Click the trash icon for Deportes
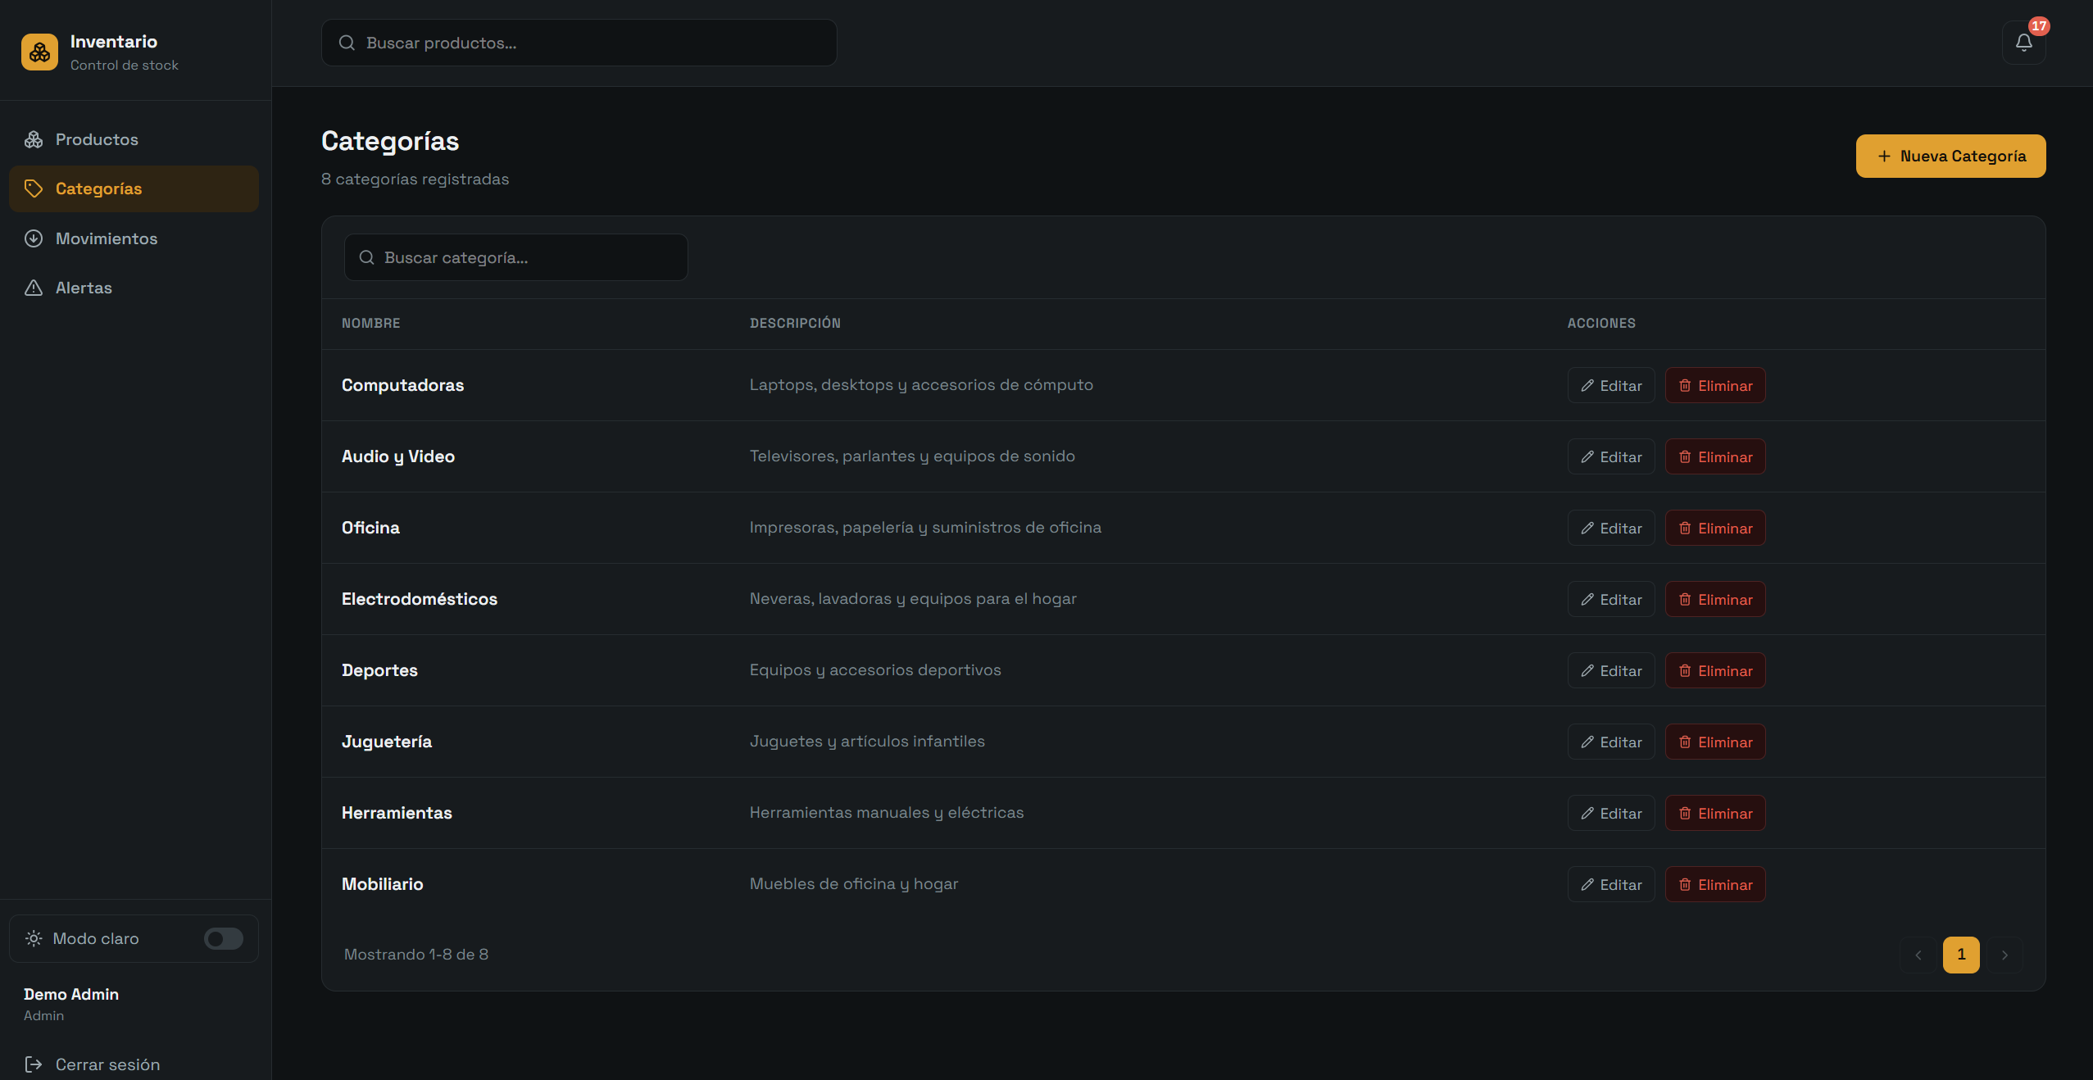 1685,670
